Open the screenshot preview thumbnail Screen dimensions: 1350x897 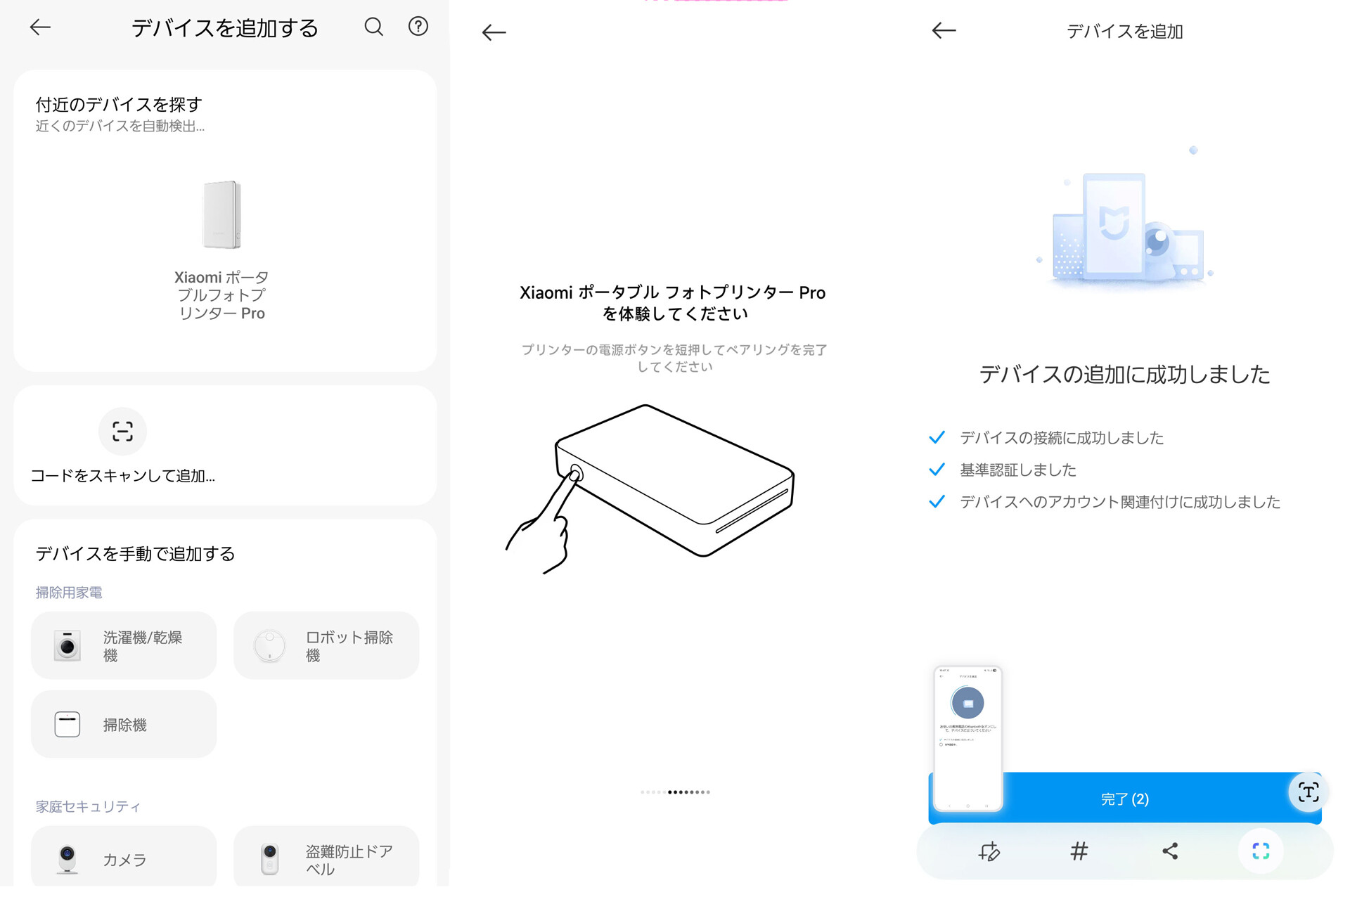click(967, 738)
